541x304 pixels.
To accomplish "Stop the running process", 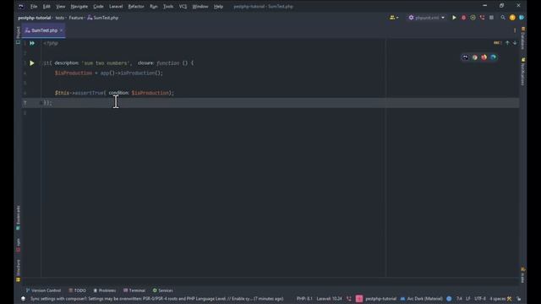I will pos(491,18).
